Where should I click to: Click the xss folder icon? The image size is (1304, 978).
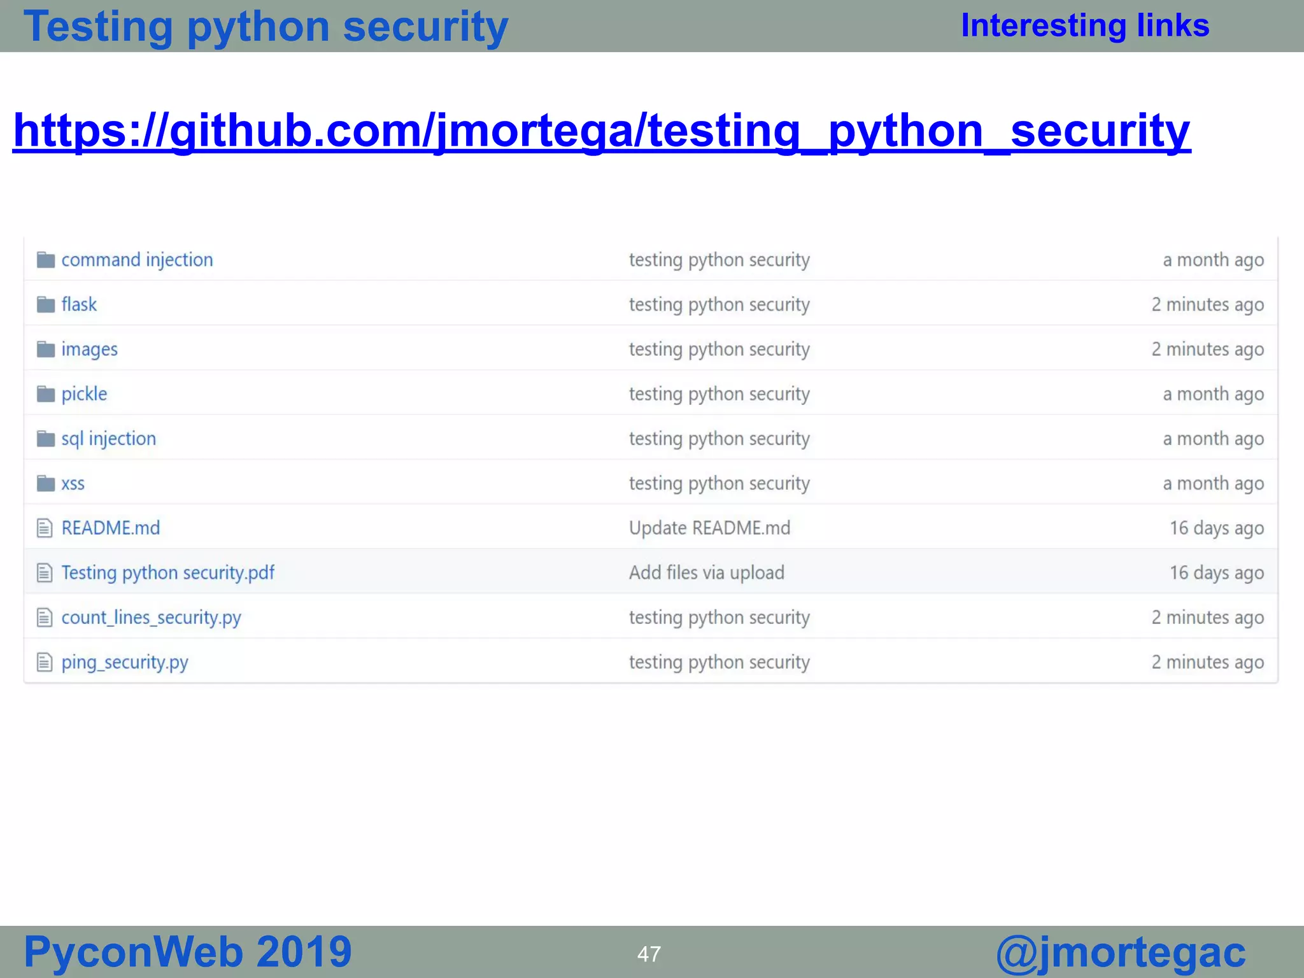coord(46,483)
